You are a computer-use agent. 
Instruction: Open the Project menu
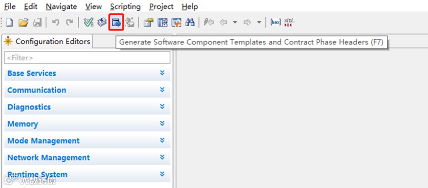tap(161, 7)
